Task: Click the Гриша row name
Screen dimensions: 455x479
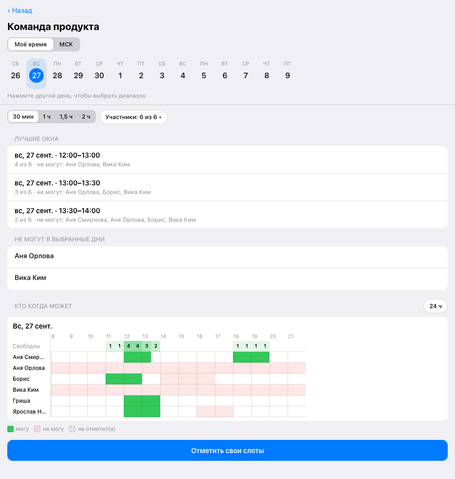Action: [21, 401]
